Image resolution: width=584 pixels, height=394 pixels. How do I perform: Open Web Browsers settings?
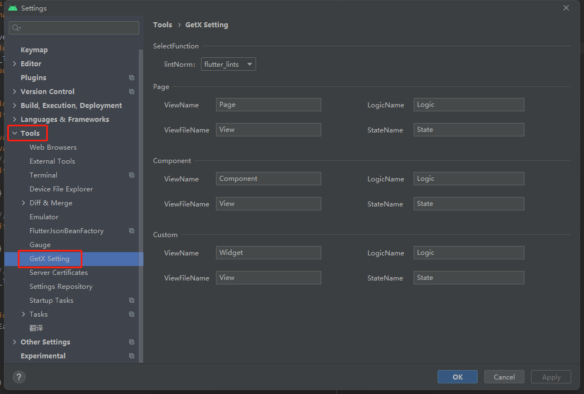click(x=53, y=147)
